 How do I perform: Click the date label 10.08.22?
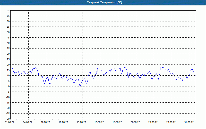pos(63,122)
